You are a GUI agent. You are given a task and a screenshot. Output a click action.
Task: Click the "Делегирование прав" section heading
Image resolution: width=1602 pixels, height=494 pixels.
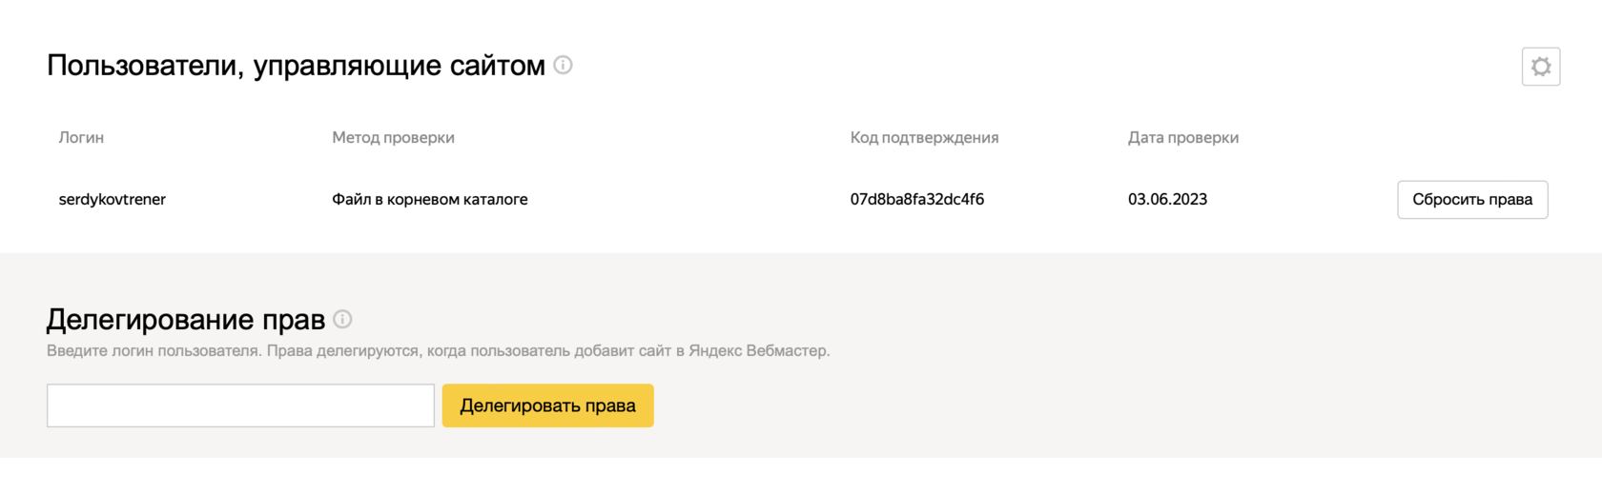tap(186, 320)
